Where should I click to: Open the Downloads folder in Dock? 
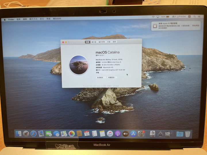tap(180, 134)
